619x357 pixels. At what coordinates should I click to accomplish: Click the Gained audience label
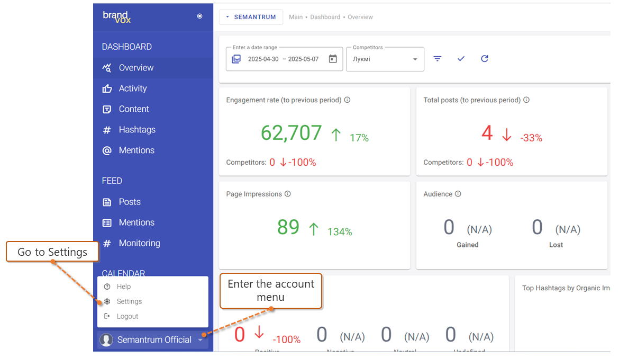point(467,245)
